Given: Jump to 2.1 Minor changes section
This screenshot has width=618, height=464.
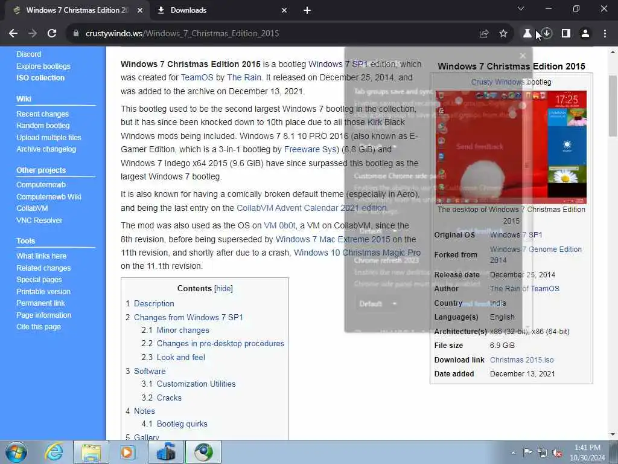Looking at the screenshot, I should [x=183, y=330].
